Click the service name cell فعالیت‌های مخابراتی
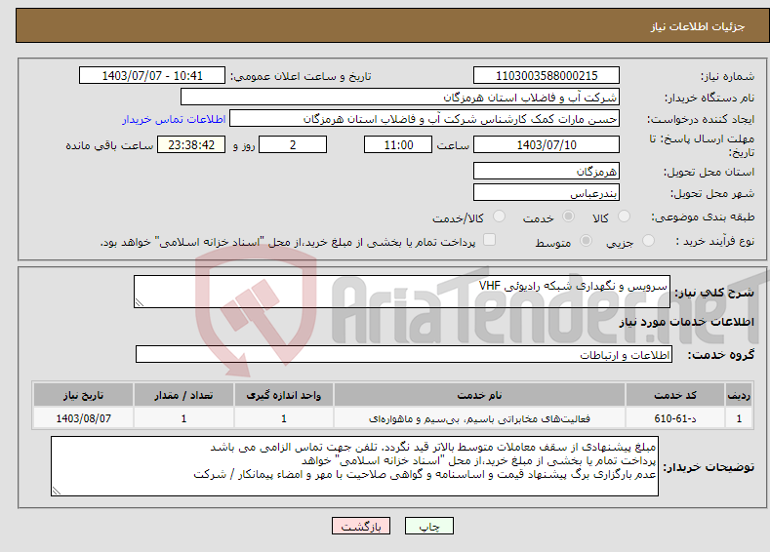The height and width of the screenshot is (552, 770). (x=479, y=418)
